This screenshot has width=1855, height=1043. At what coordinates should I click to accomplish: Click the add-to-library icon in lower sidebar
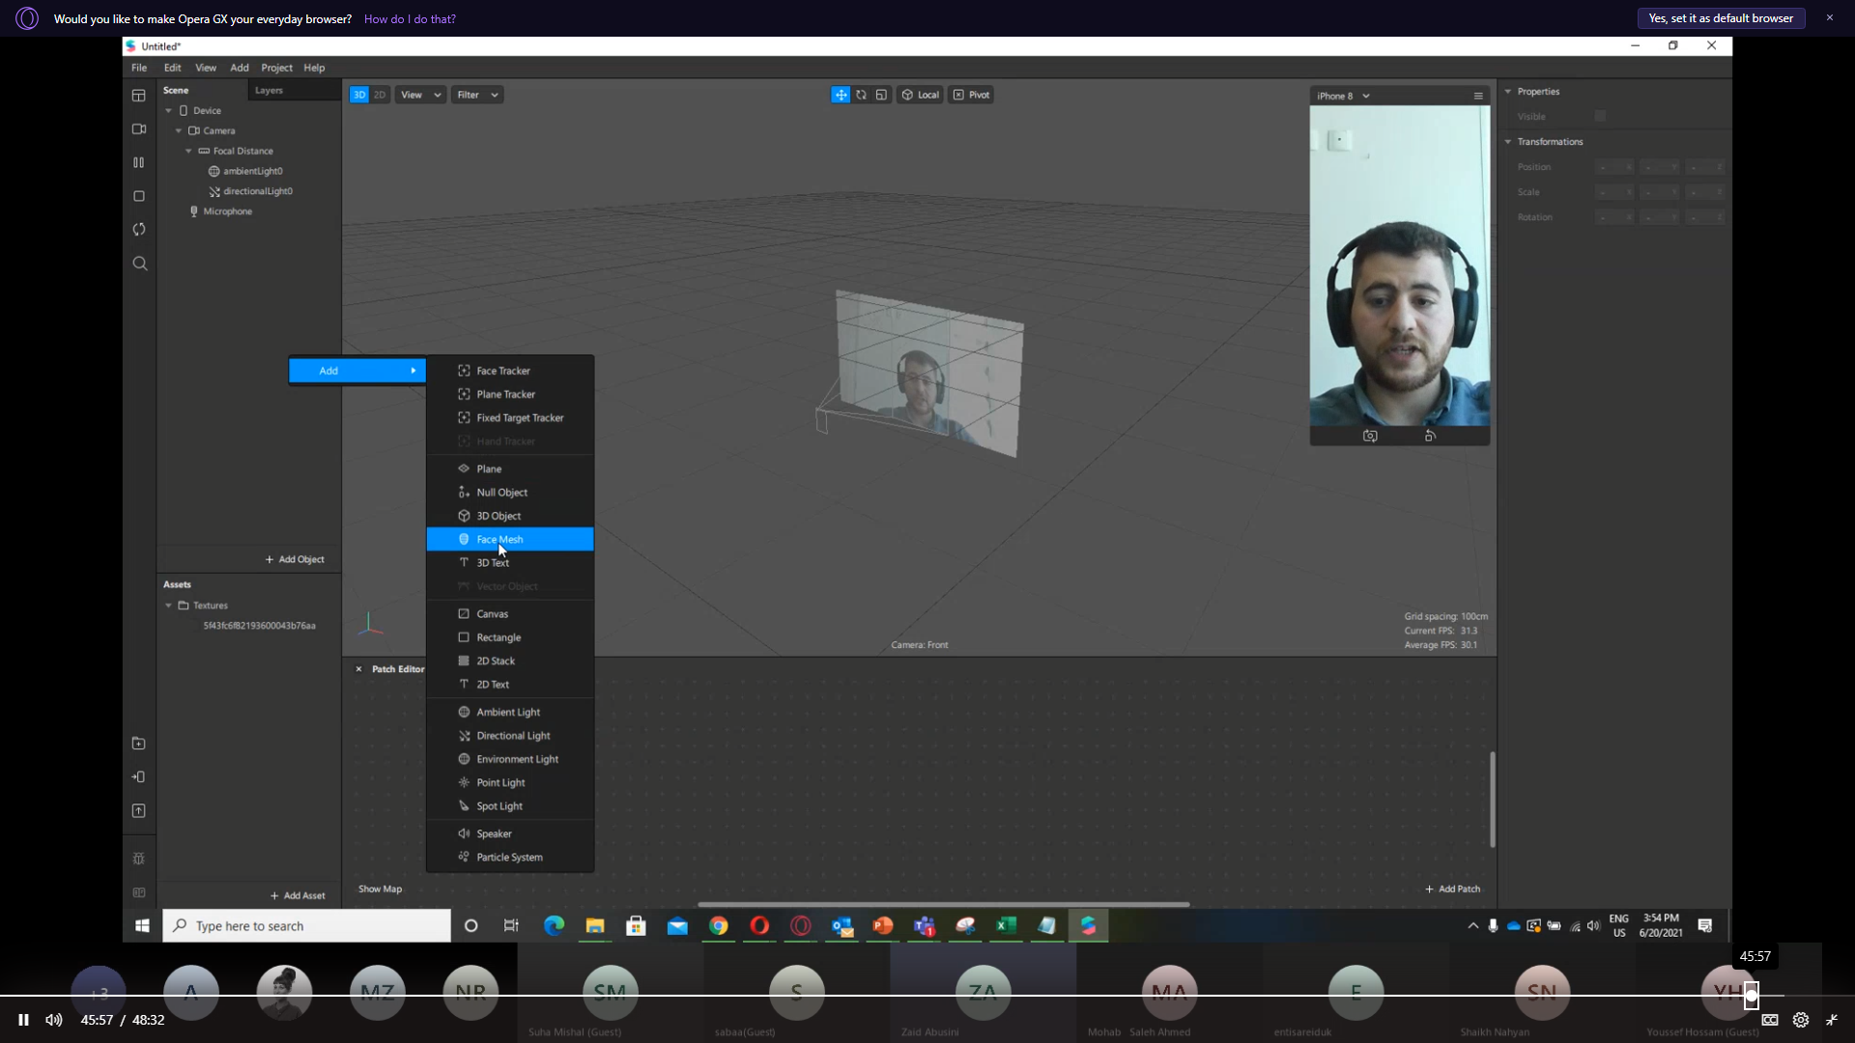139,744
